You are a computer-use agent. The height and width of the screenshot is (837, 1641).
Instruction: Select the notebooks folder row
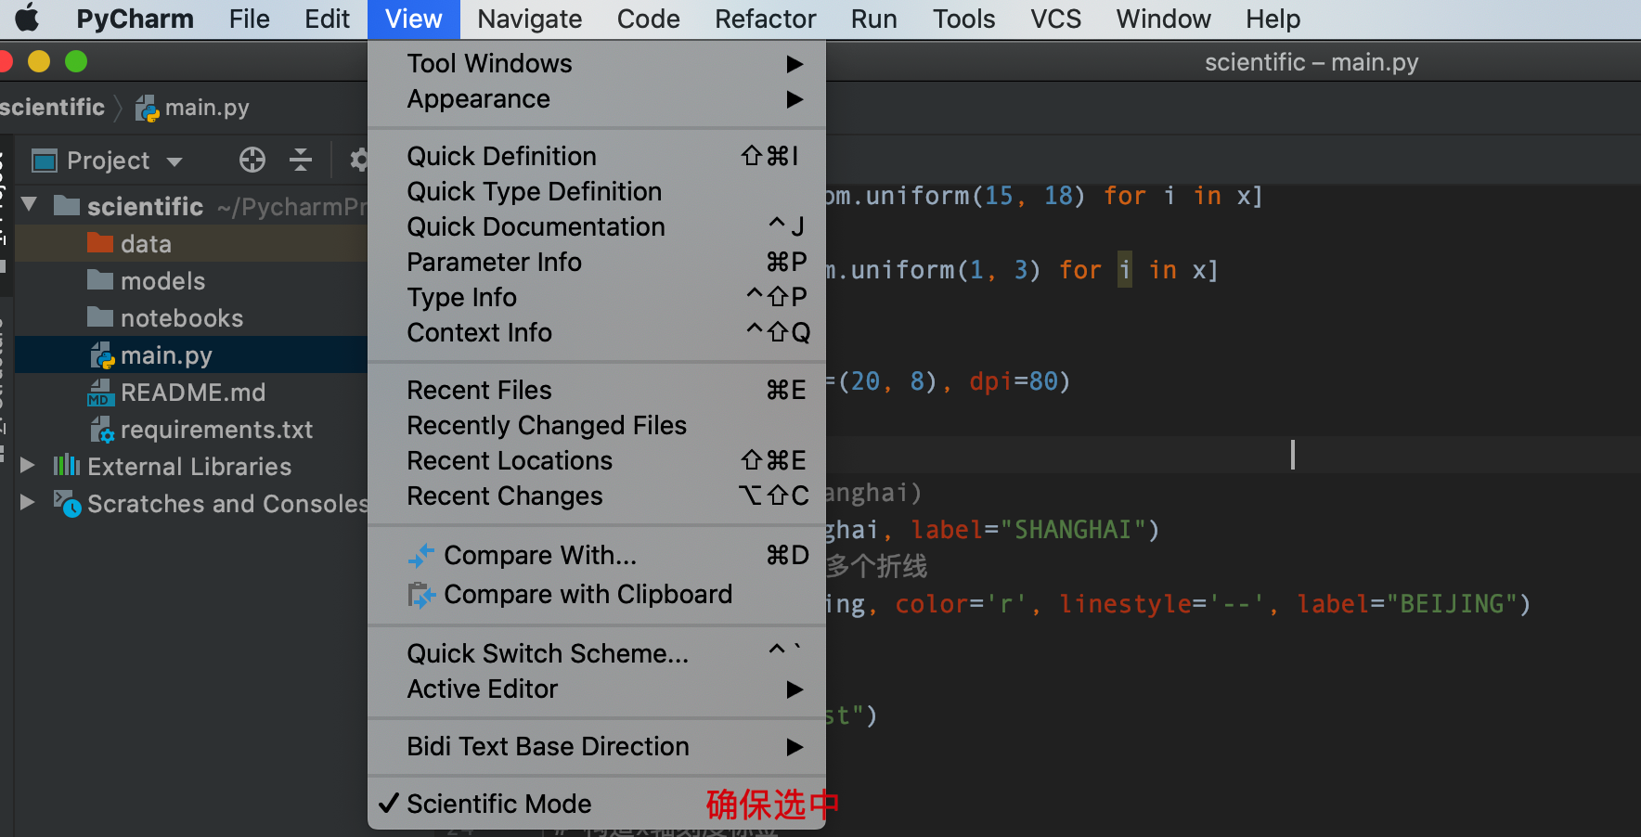191,317
